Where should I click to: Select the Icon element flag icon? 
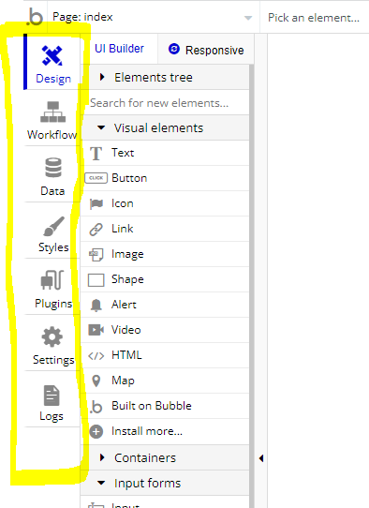(x=96, y=203)
